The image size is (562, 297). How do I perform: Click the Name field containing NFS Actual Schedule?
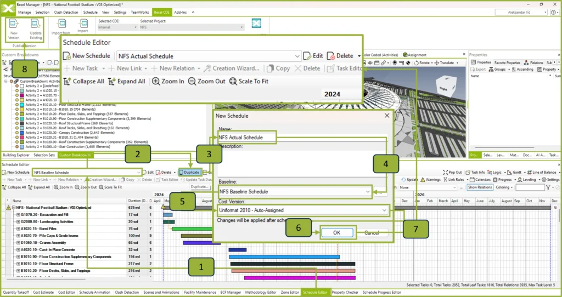click(x=302, y=138)
